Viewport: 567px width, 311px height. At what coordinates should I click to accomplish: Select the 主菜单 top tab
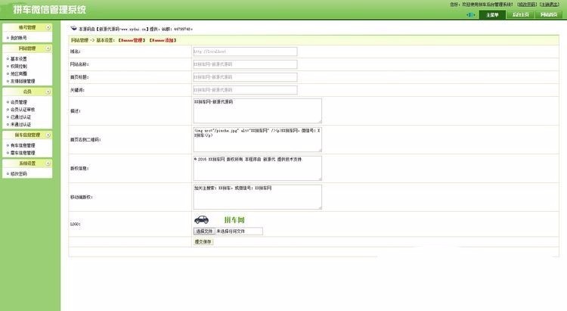point(492,14)
